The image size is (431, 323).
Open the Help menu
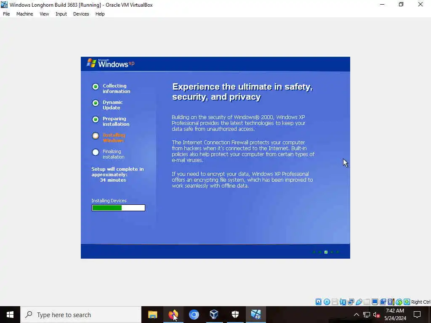pyautogui.click(x=100, y=14)
